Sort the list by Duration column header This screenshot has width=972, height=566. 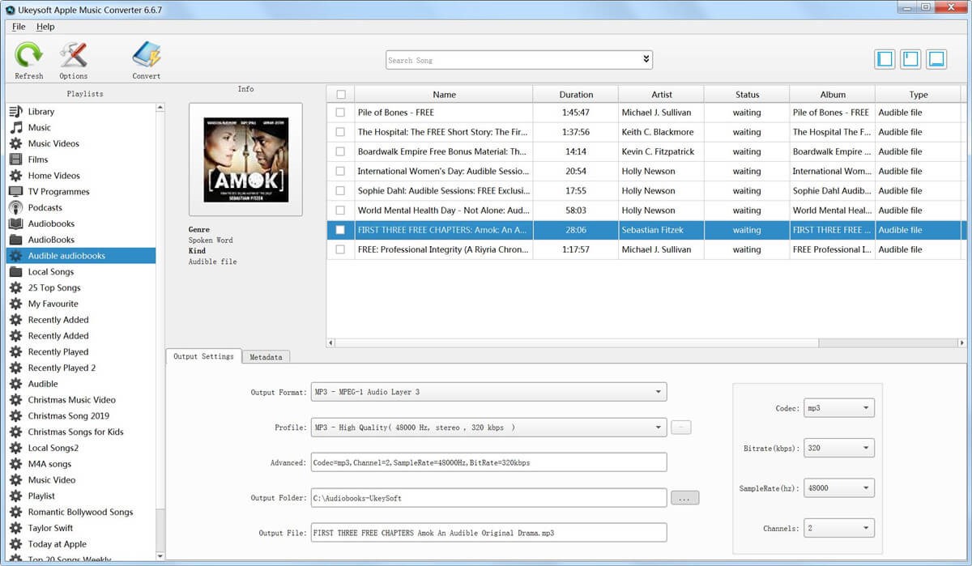tap(575, 94)
